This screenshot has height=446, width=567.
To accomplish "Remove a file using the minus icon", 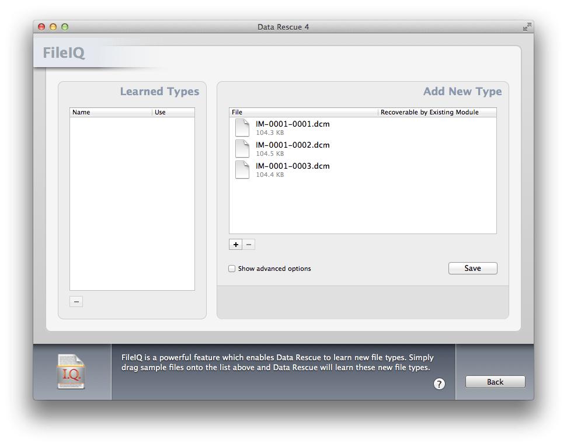I will (x=248, y=244).
